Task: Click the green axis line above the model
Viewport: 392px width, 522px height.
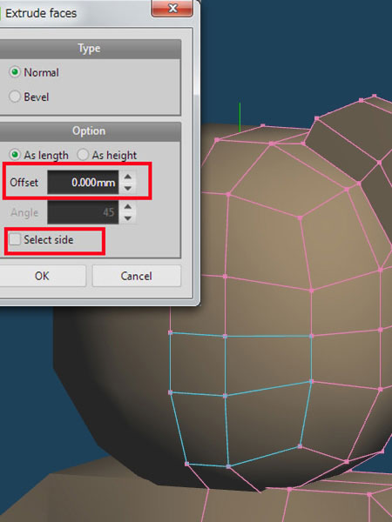Action: tap(240, 117)
